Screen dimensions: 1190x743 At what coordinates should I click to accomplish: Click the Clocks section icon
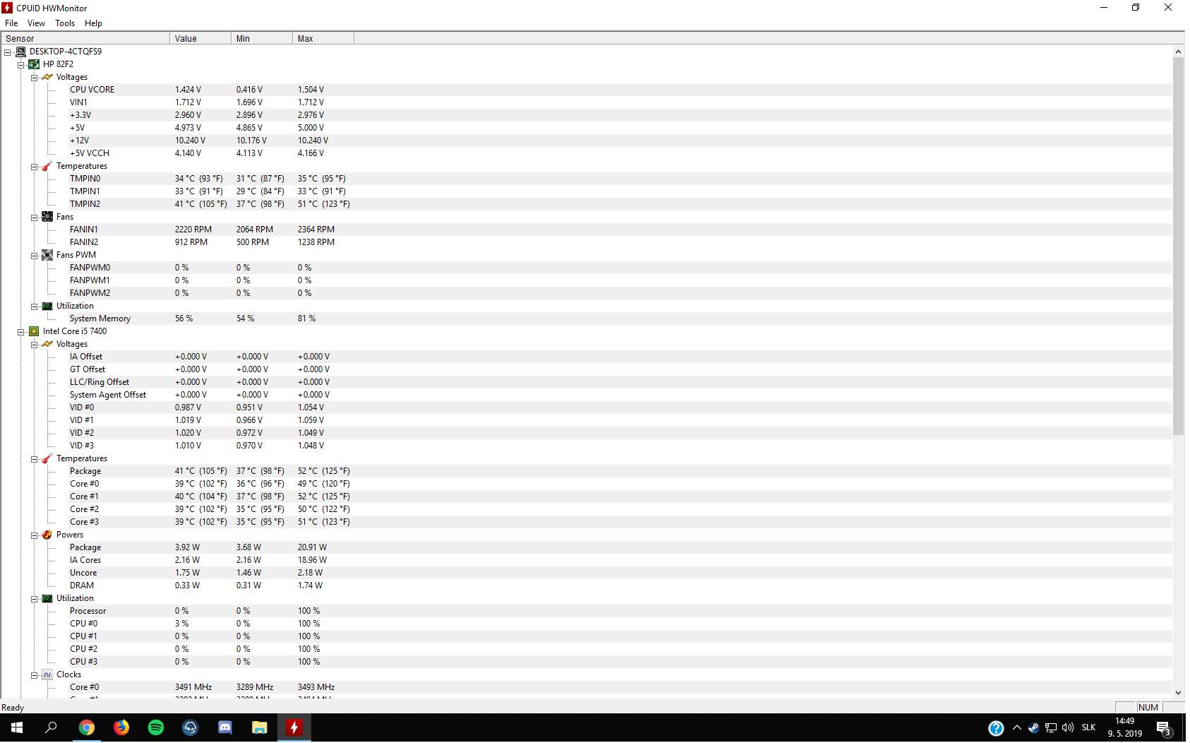coord(47,674)
